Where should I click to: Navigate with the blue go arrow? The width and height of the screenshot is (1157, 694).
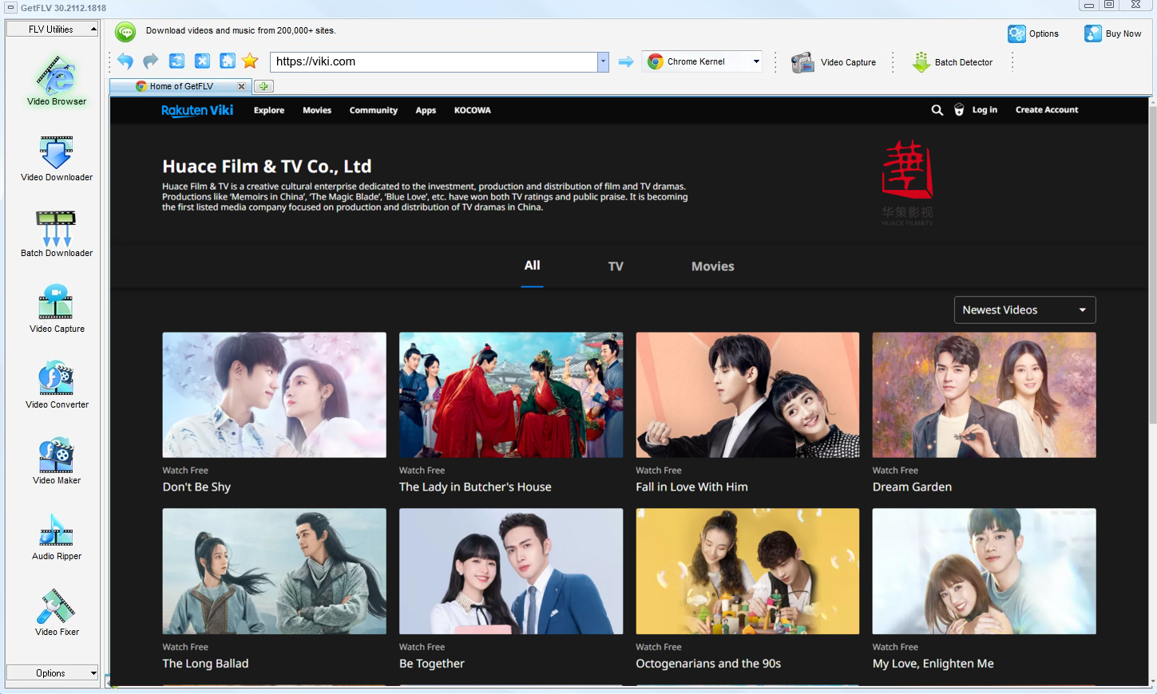click(x=626, y=61)
